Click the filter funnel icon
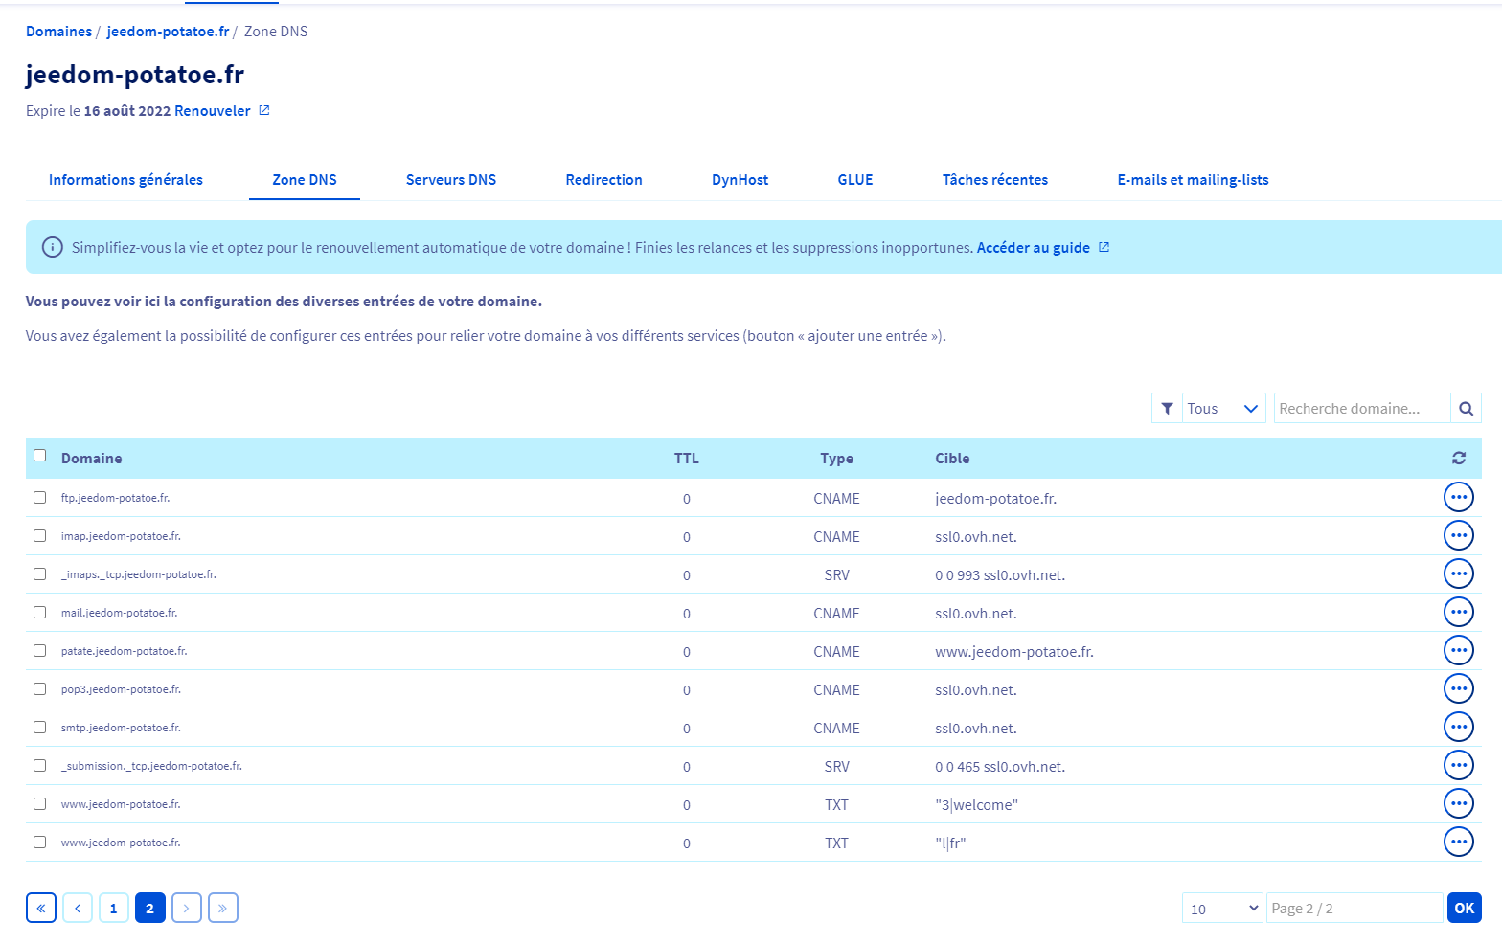Image resolution: width=1502 pixels, height=944 pixels. (x=1167, y=409)
